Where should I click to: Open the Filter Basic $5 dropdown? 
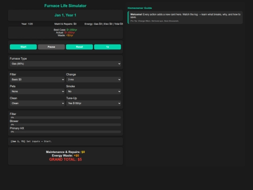(x=37, y=79)
